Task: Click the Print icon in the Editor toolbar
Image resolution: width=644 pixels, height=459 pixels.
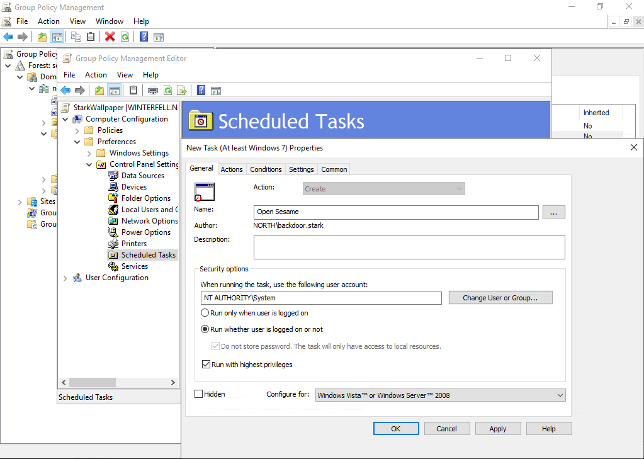Action: click(x=152, y=90)
